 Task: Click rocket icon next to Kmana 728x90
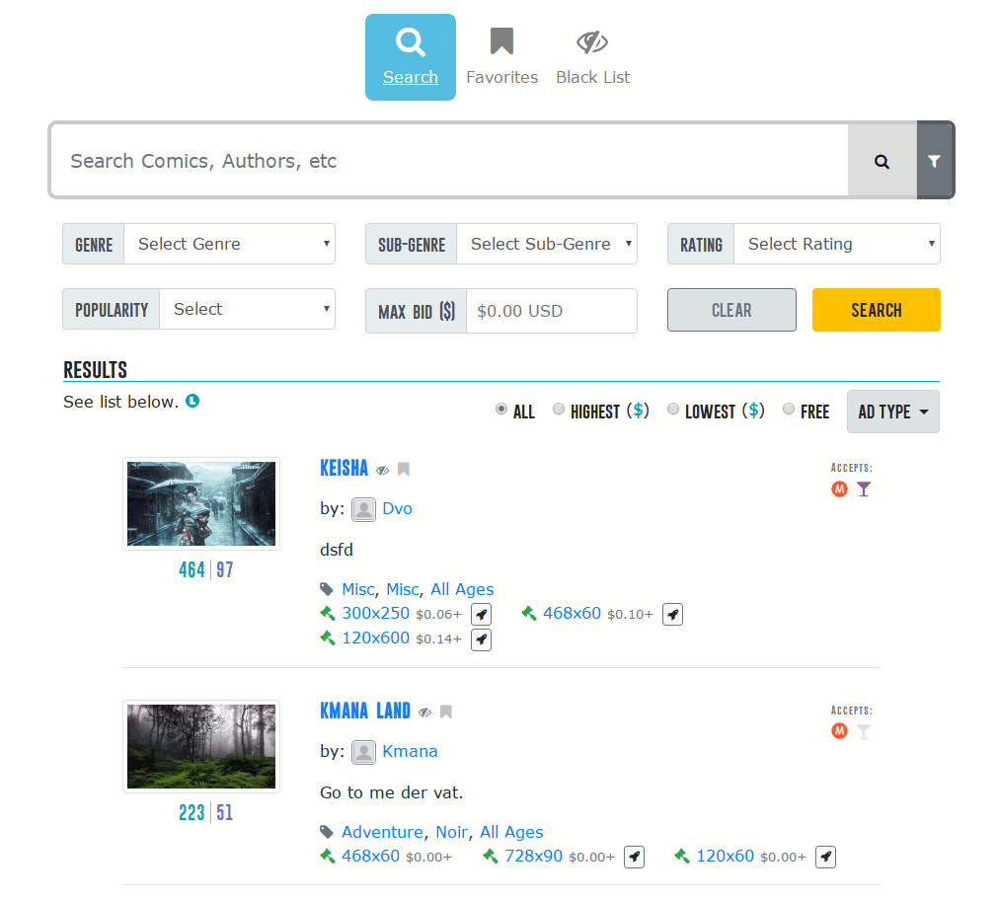634,857
